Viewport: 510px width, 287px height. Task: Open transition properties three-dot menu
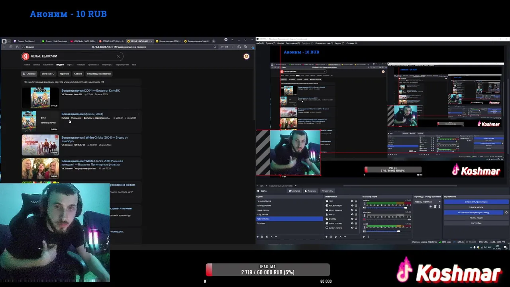coord(439,206)
